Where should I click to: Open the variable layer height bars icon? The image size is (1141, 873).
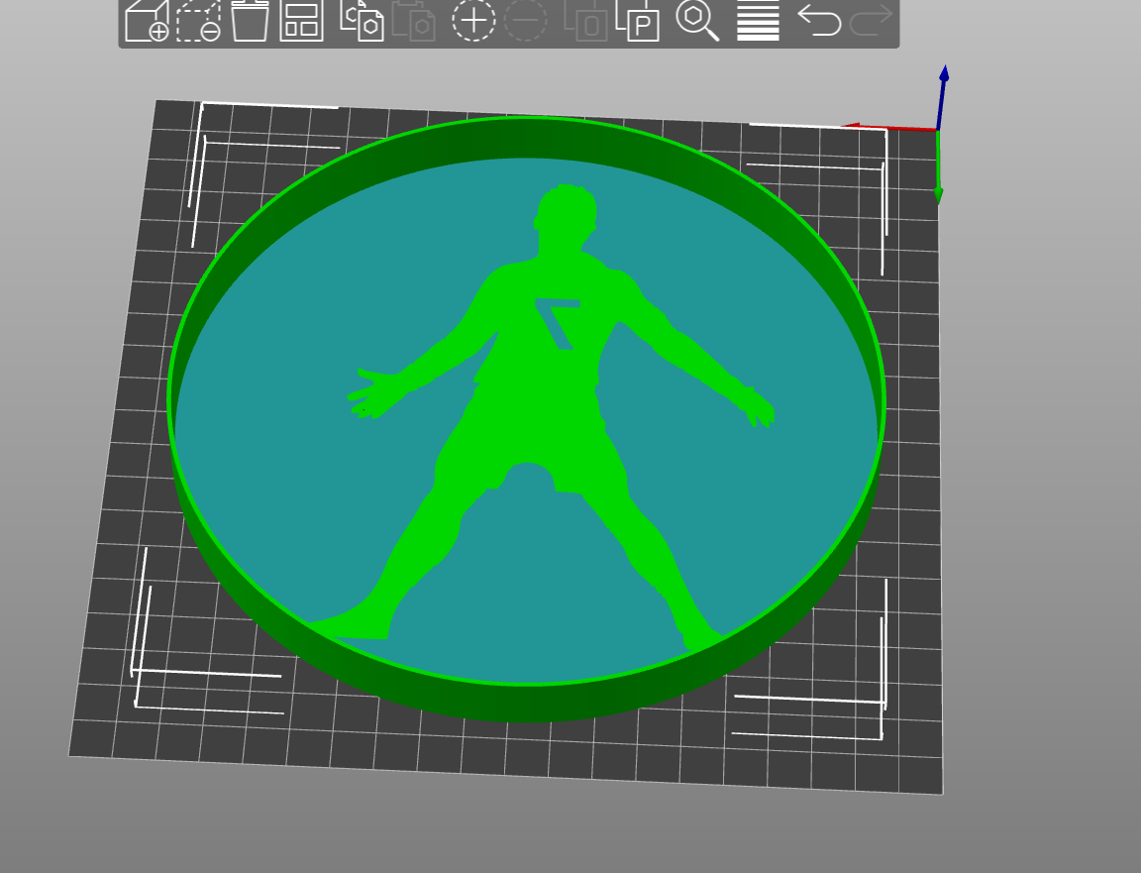(x=759, y=21)
